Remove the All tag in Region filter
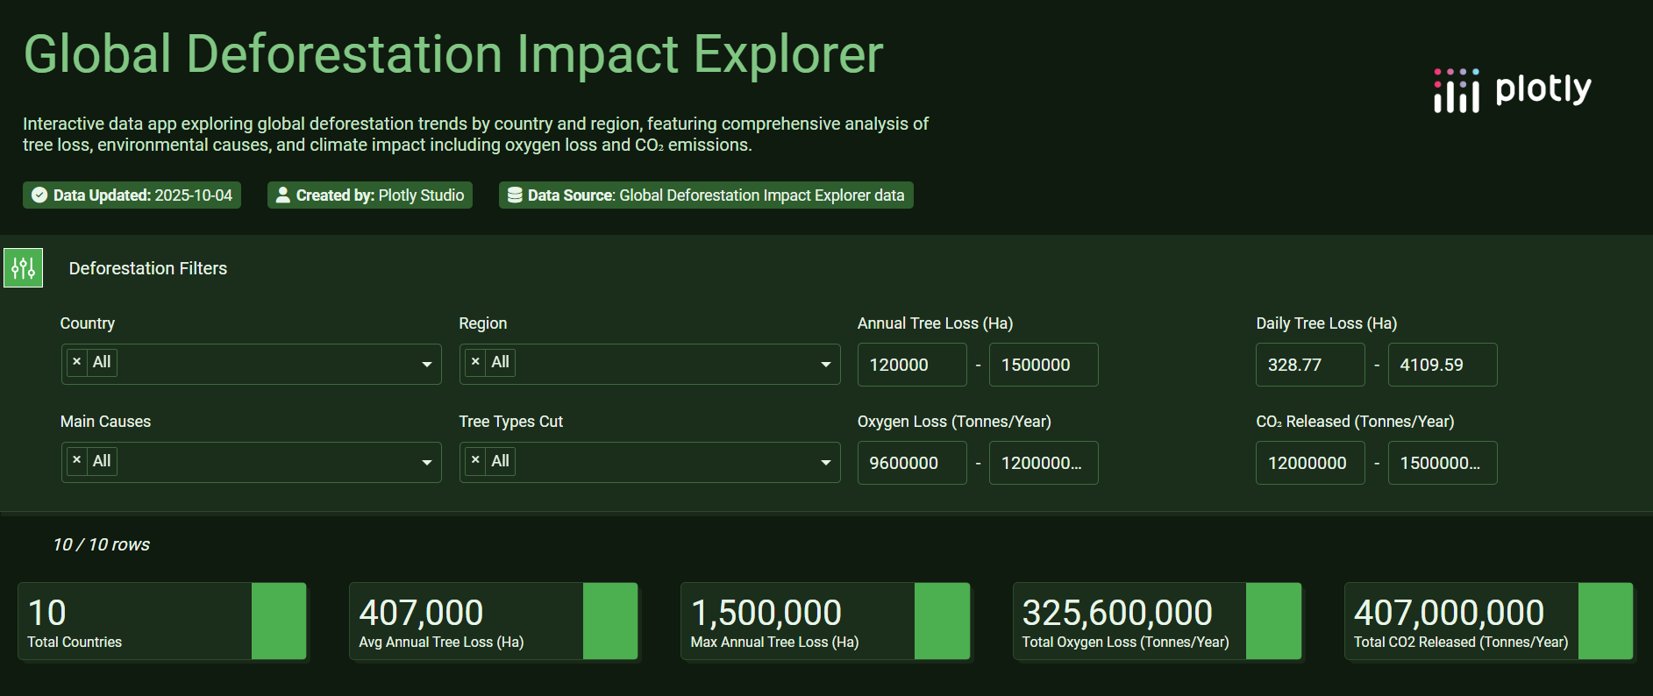Image resolution: width=1653 pixels, height=696 pixels. click(475, 362)
